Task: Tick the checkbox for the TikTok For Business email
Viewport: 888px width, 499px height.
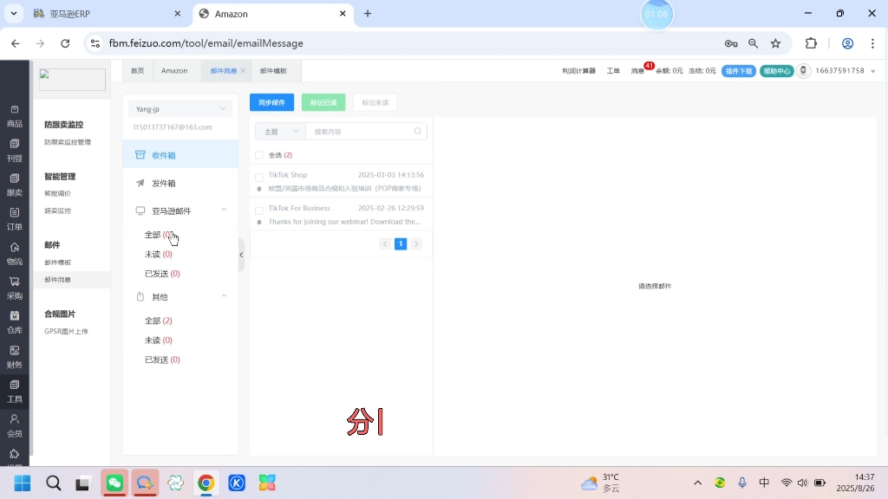Action: pyautogui.click(x=259, y=211)
